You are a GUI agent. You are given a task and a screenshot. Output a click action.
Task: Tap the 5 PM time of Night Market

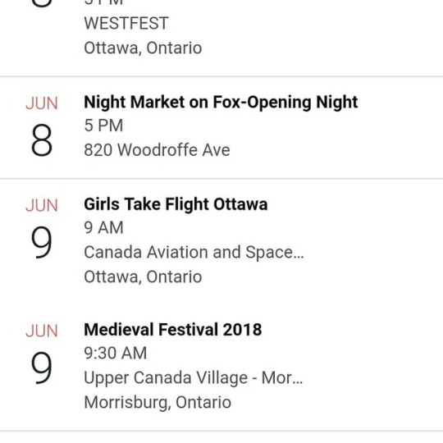103,126
